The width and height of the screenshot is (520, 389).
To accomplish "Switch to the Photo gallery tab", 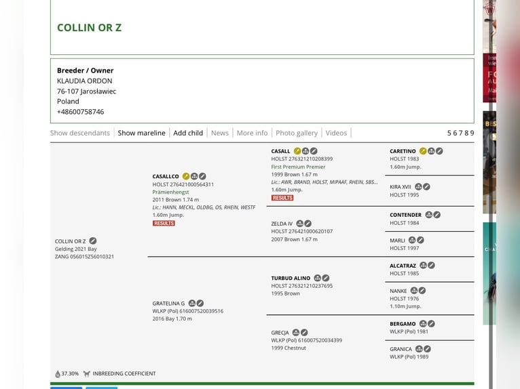I will (297, 133).
